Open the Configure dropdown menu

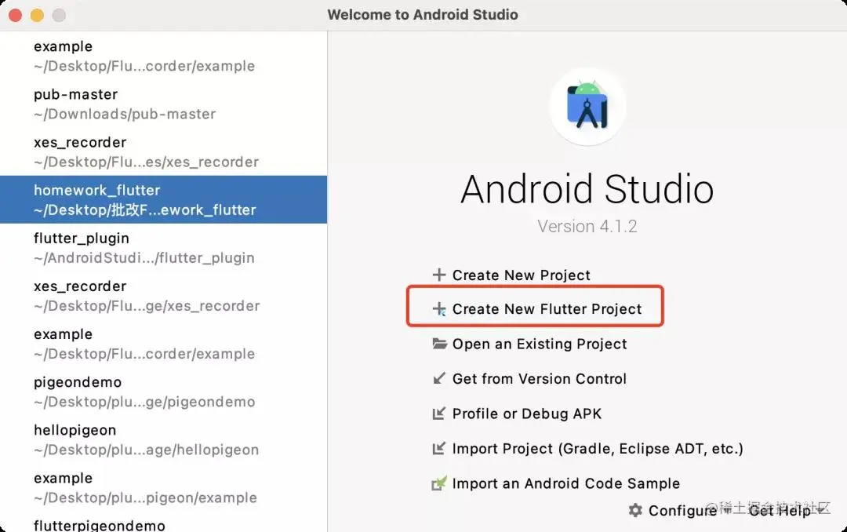coord(682,510)
